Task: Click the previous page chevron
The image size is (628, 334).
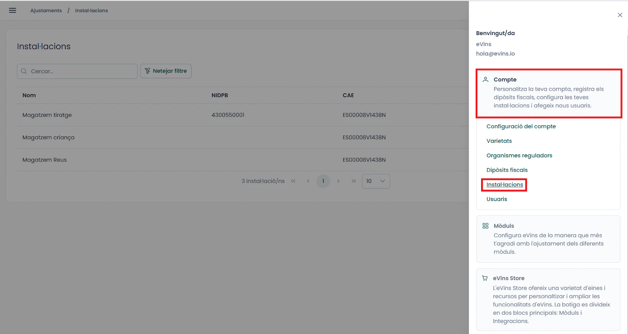Action: tap(308, 181)
